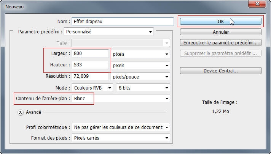Click the Résolution value field

click(90, 76)
